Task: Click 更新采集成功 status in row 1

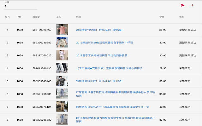Action: point(187,30)
